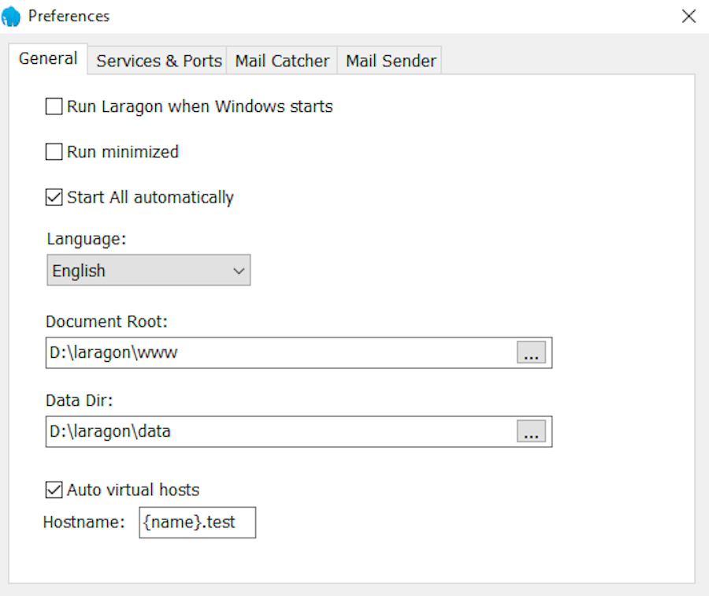
Task: Tick the Run minimized checkbox
Action: coord(54,152)
